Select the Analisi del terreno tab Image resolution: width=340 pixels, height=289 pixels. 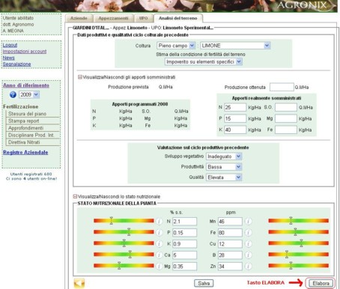pyautogui.click(x=178, y=18)
